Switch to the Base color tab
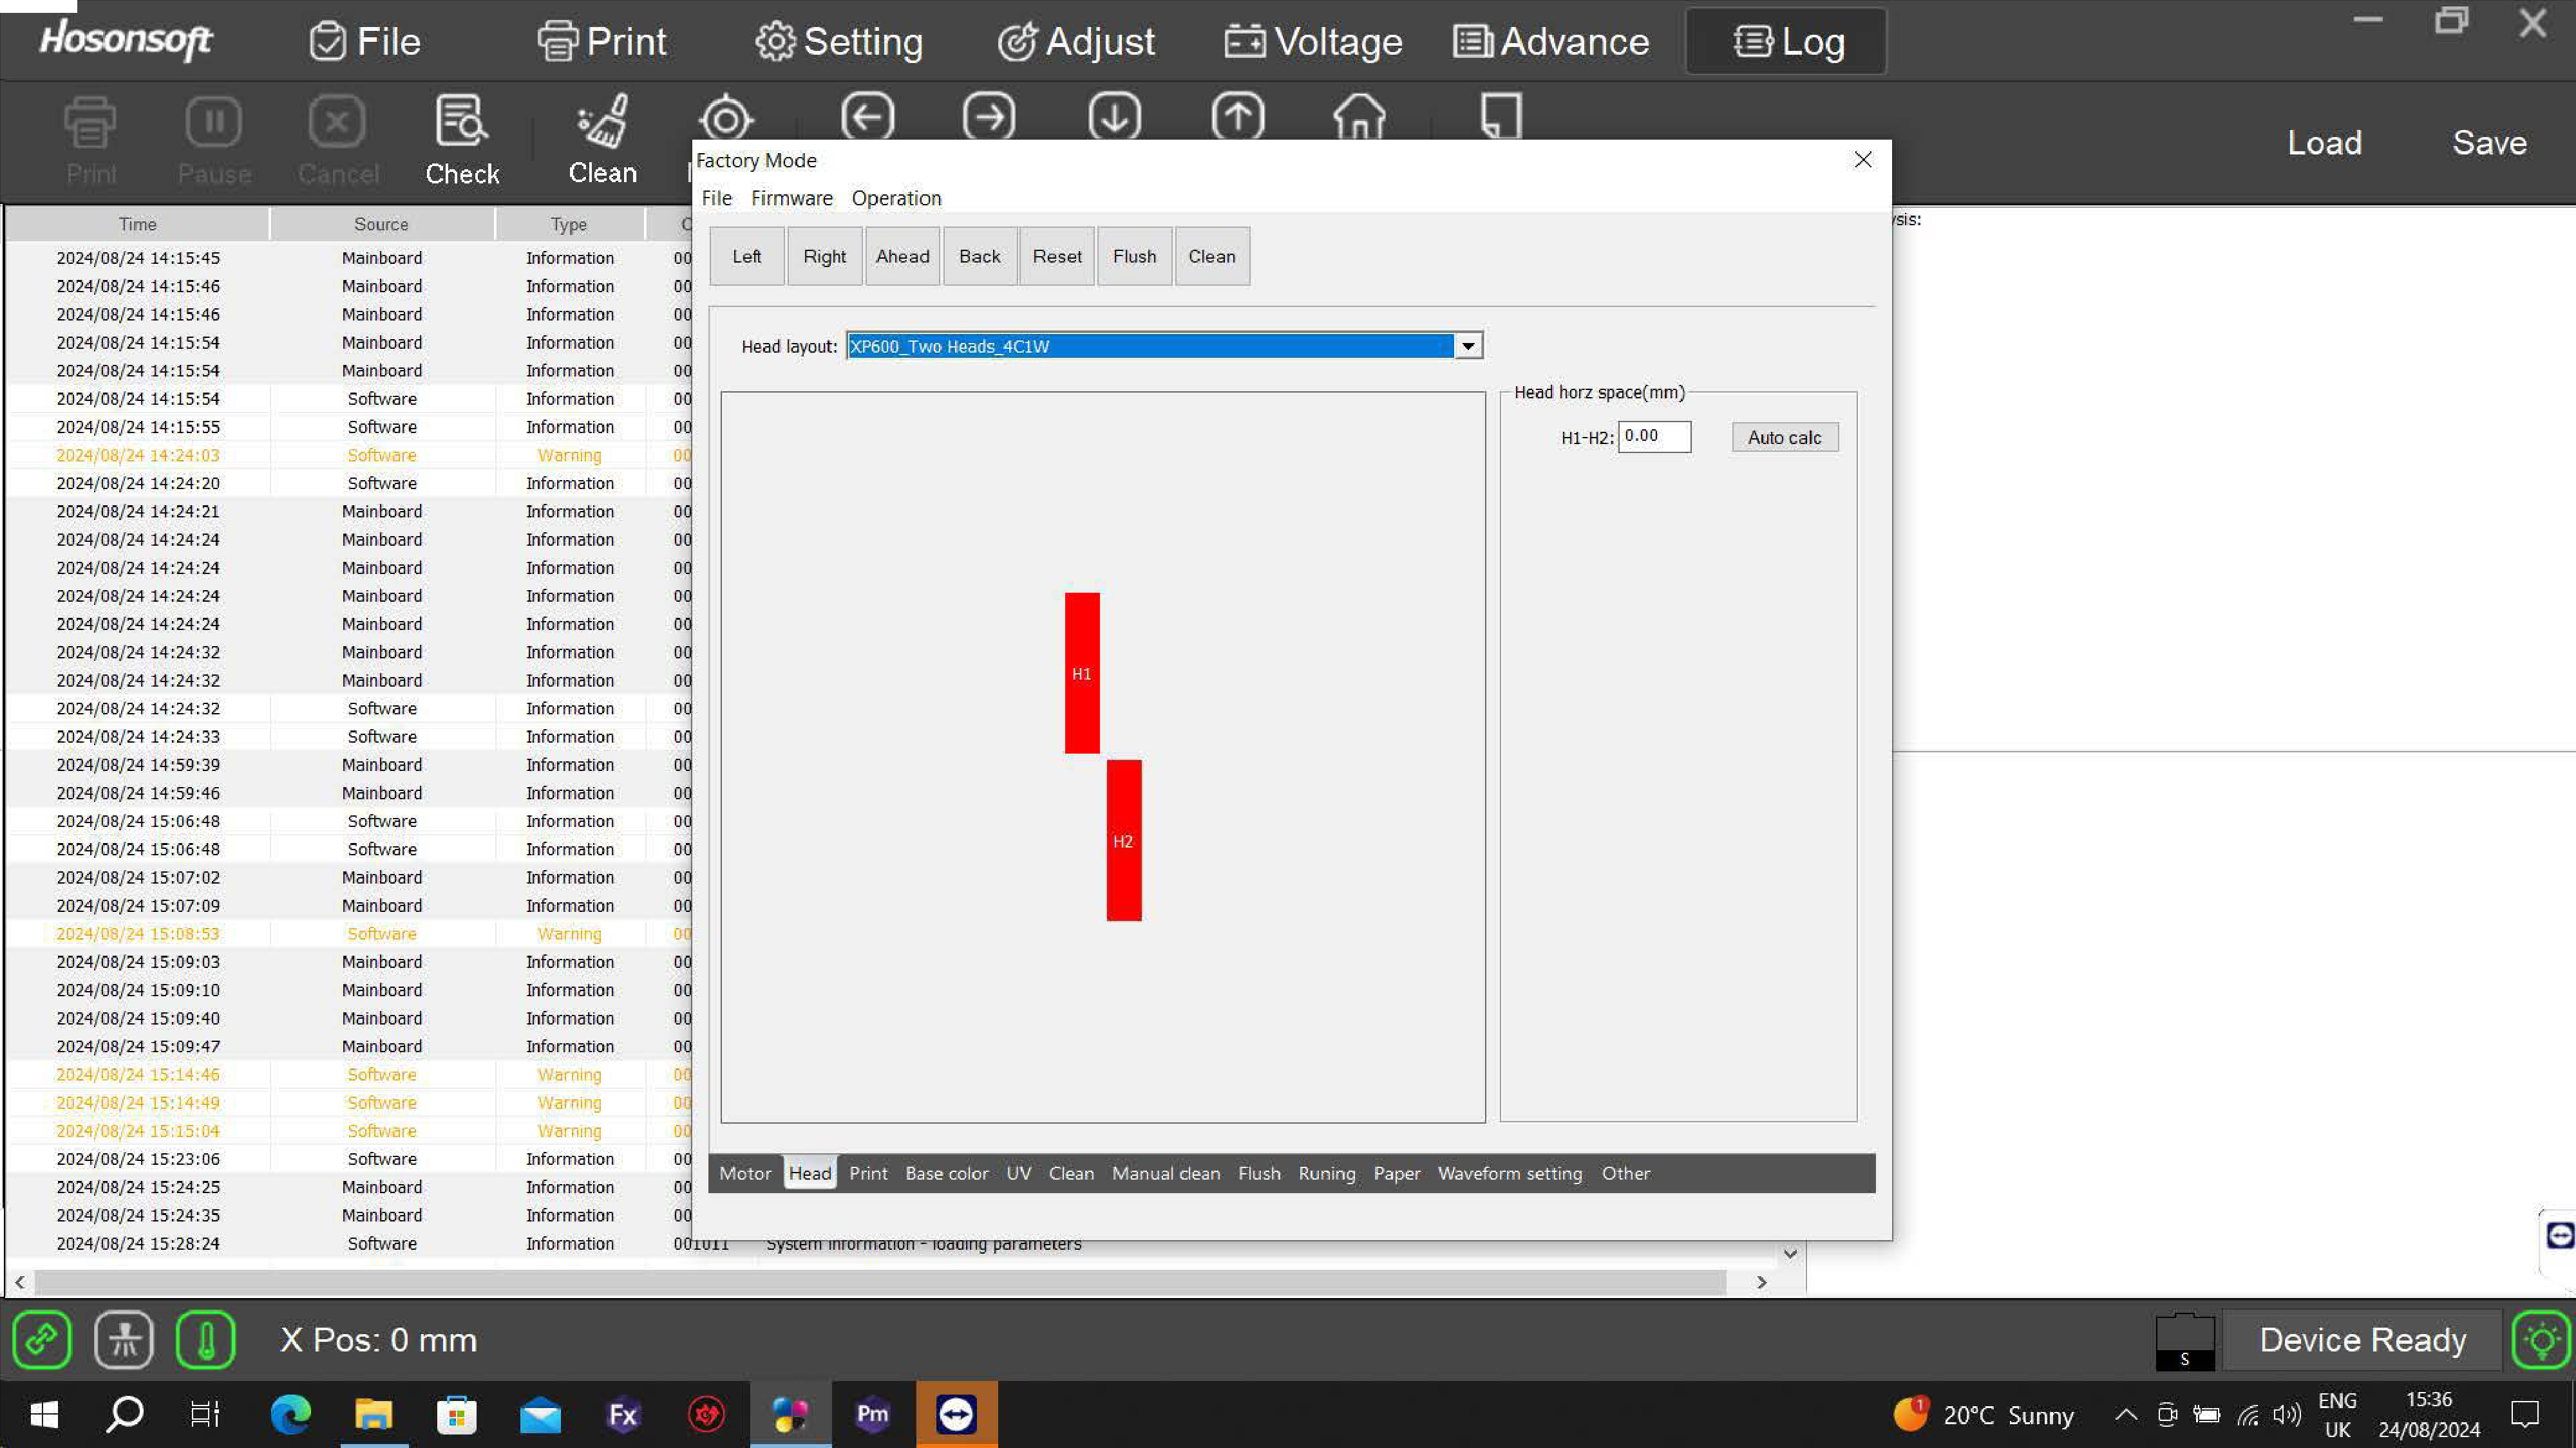Screen dimensions: 2576x1448 pos(946,1173)
